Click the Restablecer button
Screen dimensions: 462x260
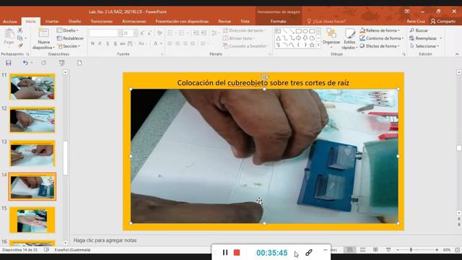click(x=70, y=38)
